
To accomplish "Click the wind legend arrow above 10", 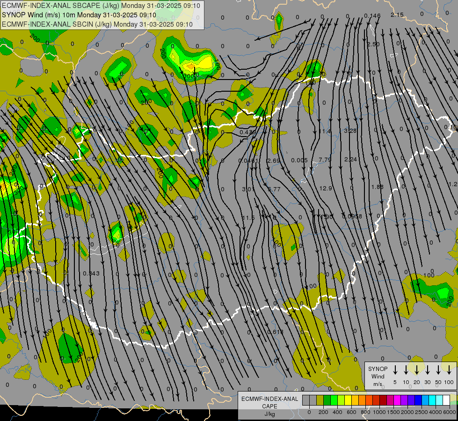I will [x=406, y=370].
